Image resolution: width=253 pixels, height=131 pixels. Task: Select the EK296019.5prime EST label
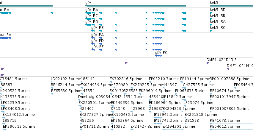click(155, 91)
